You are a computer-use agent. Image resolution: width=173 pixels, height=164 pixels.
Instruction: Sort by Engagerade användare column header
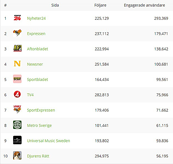pyautogui.click(x=145, y=5)
